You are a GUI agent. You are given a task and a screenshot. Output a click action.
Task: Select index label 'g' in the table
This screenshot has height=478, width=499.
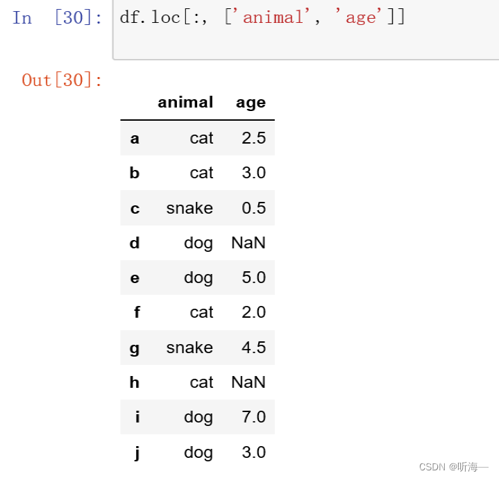(135, 348)
